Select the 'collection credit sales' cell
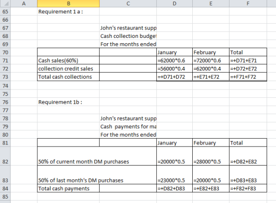This screenshot has height=203, width=276. coord(69,69)
